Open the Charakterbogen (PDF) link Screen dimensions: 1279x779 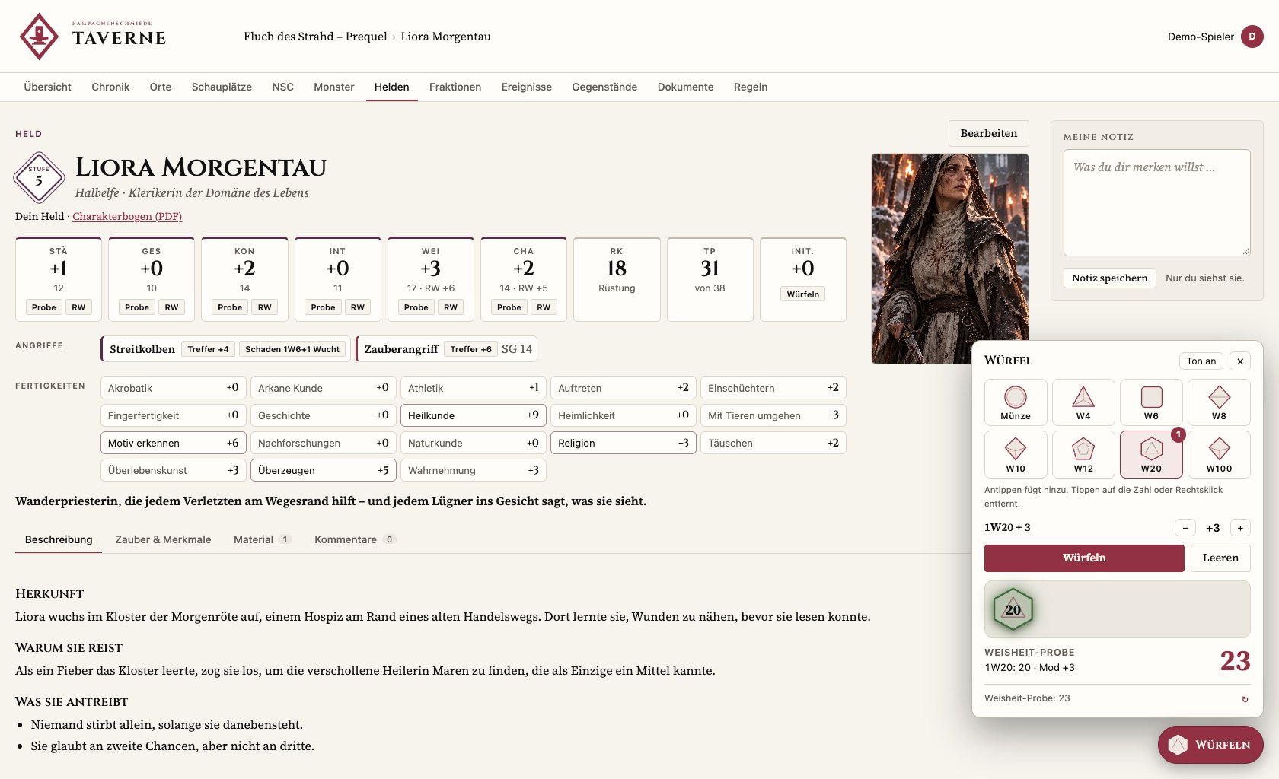point(127,216)
